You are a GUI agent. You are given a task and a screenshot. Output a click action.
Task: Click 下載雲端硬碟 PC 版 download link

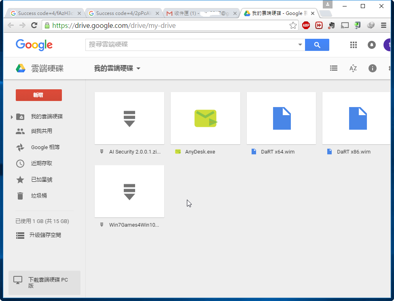click(x=44, y=283)
